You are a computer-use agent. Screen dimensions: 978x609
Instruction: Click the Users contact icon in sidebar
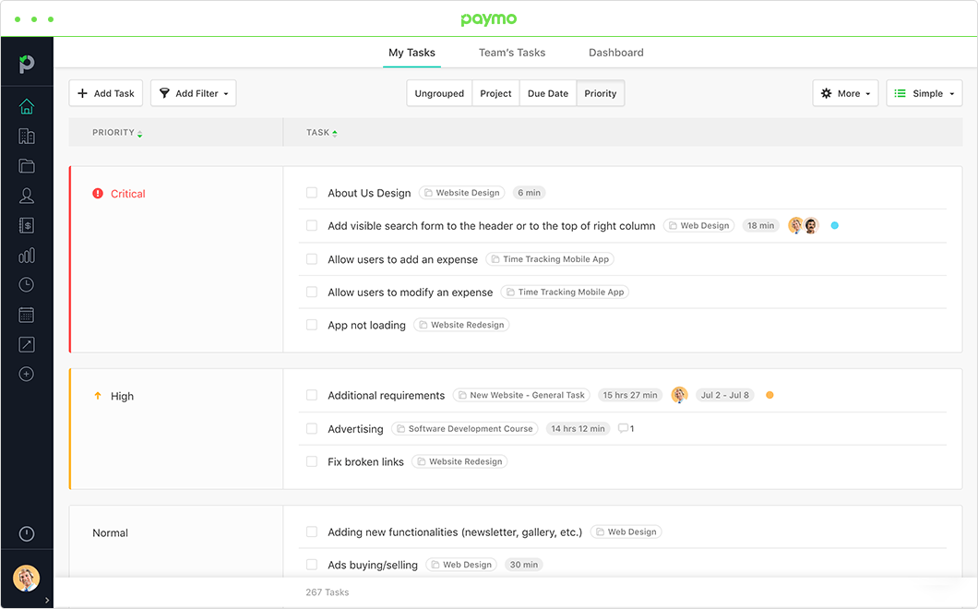point(27,195)
